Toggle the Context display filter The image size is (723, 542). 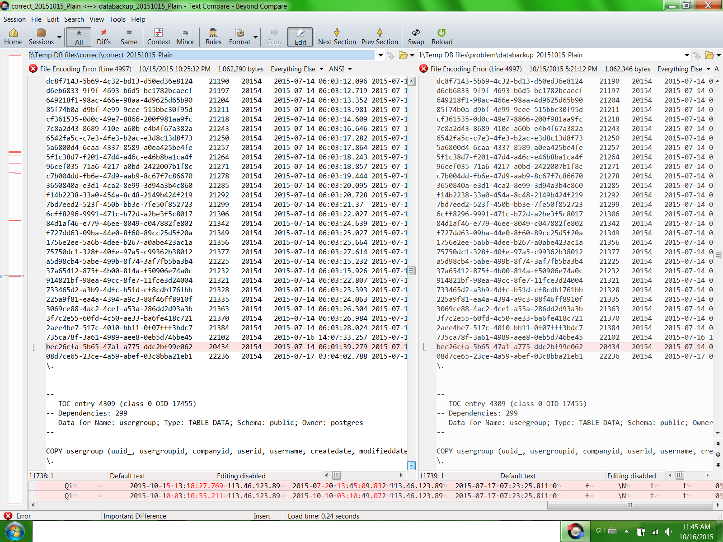pyautogui.click(x=159, y=37)
